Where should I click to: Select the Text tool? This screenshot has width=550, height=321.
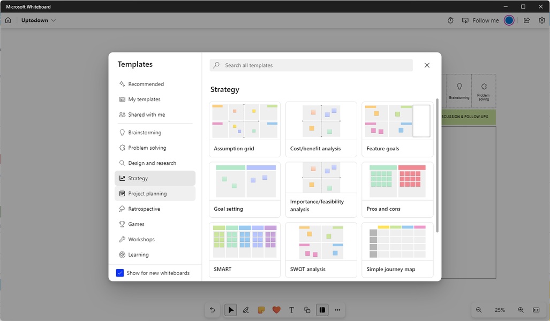tap(291, 310)
